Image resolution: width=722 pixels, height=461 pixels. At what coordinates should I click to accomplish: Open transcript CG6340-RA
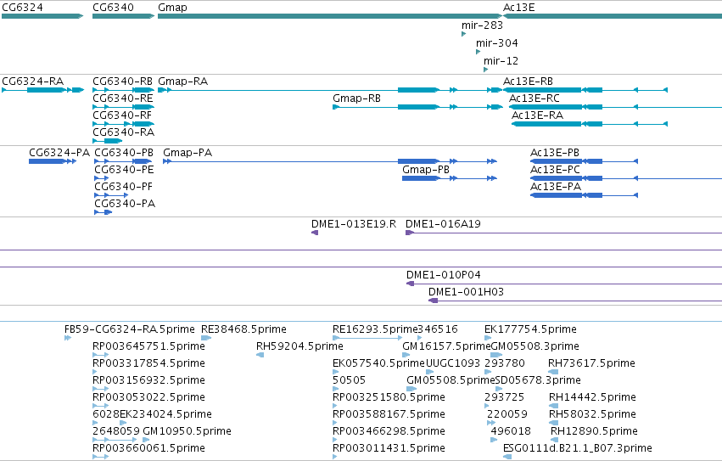coord(123,132)
